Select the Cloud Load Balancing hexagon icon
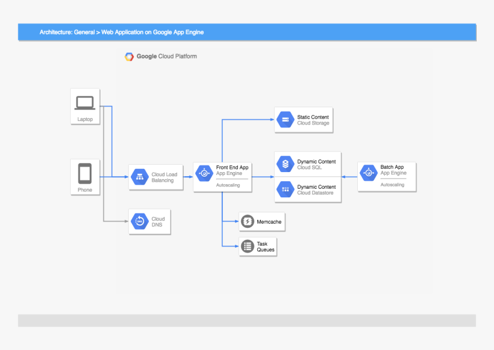 pyautogui.click(x=139, y=177)
